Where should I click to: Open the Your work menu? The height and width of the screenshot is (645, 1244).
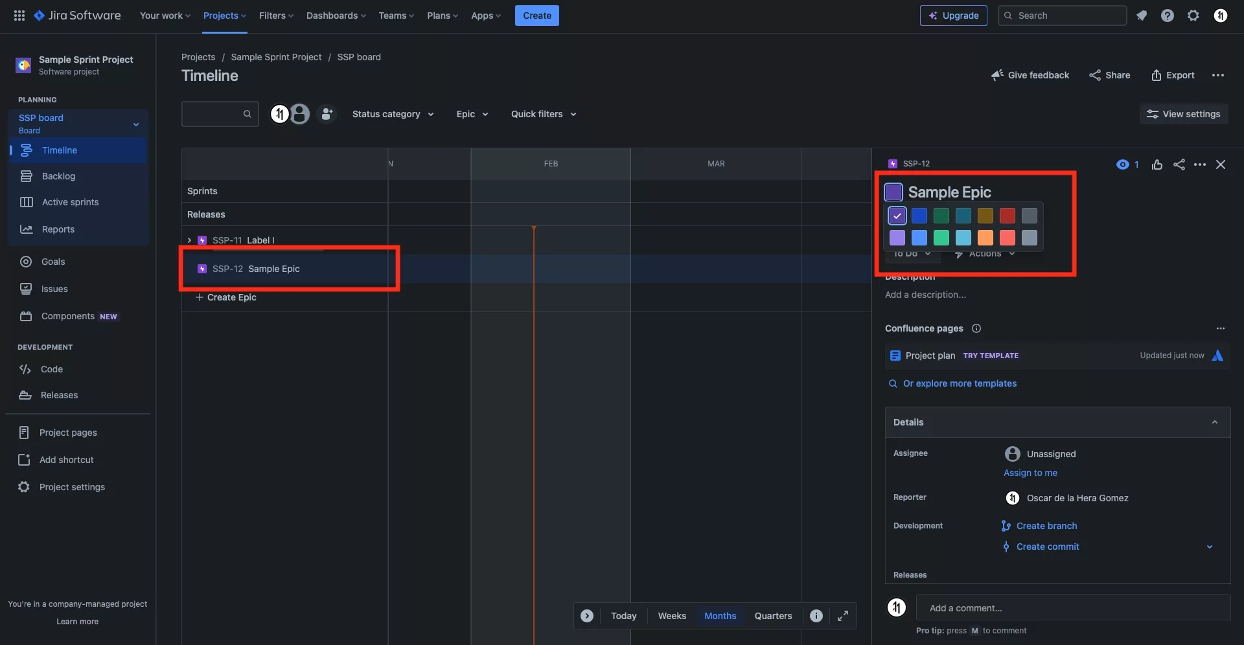coord(165,16)
